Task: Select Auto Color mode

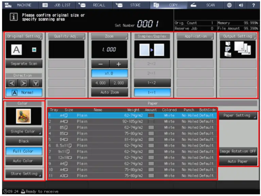Action: [x=24, y=161]
